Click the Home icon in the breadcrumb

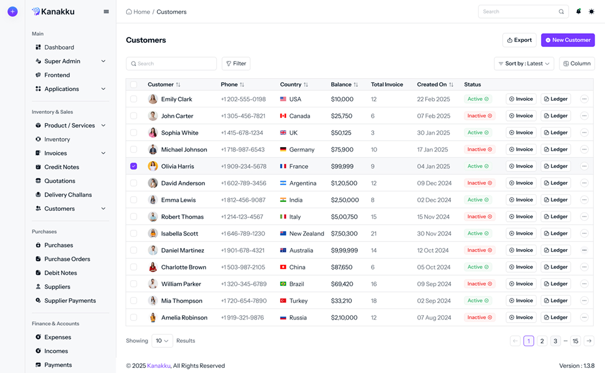(x=129, y=11)
